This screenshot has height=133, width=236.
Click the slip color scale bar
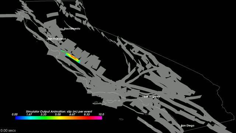(x=59, y=118)
